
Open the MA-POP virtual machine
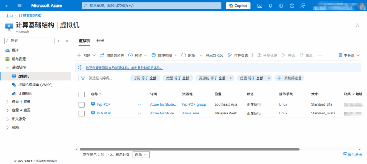point(104,113)
